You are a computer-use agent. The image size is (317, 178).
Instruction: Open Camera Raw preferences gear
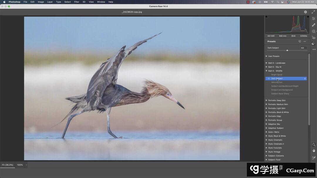tap(305, 12)
